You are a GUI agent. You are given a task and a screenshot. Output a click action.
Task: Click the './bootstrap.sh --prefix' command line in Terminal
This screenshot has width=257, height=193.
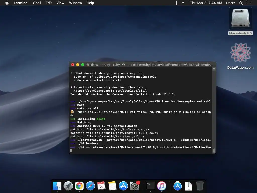point(141,140)
